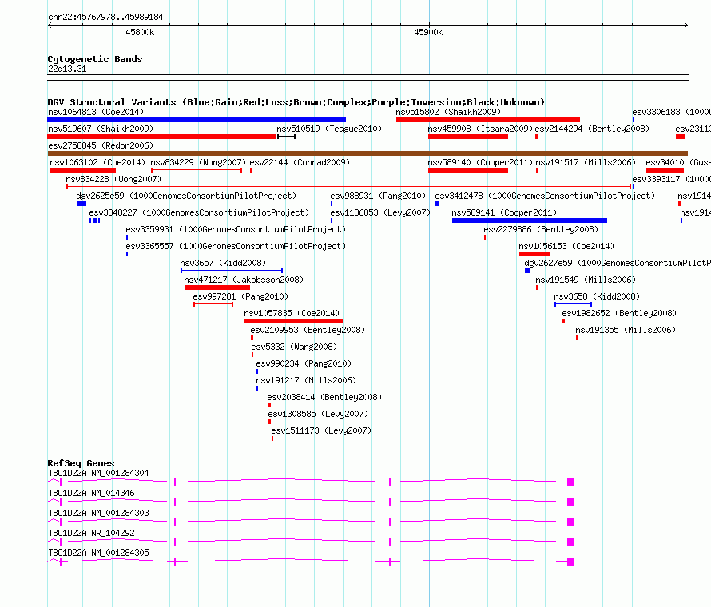This screenshot has height=607, width=711.
Task: Open the esv990234 (Pang2010) label
Action: pos(304,363)
